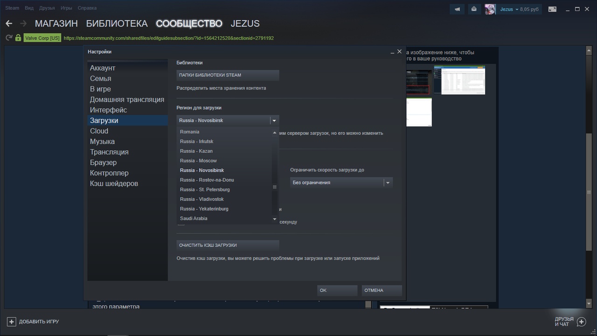Open the JEZUS profile tab

pos(245,23)
